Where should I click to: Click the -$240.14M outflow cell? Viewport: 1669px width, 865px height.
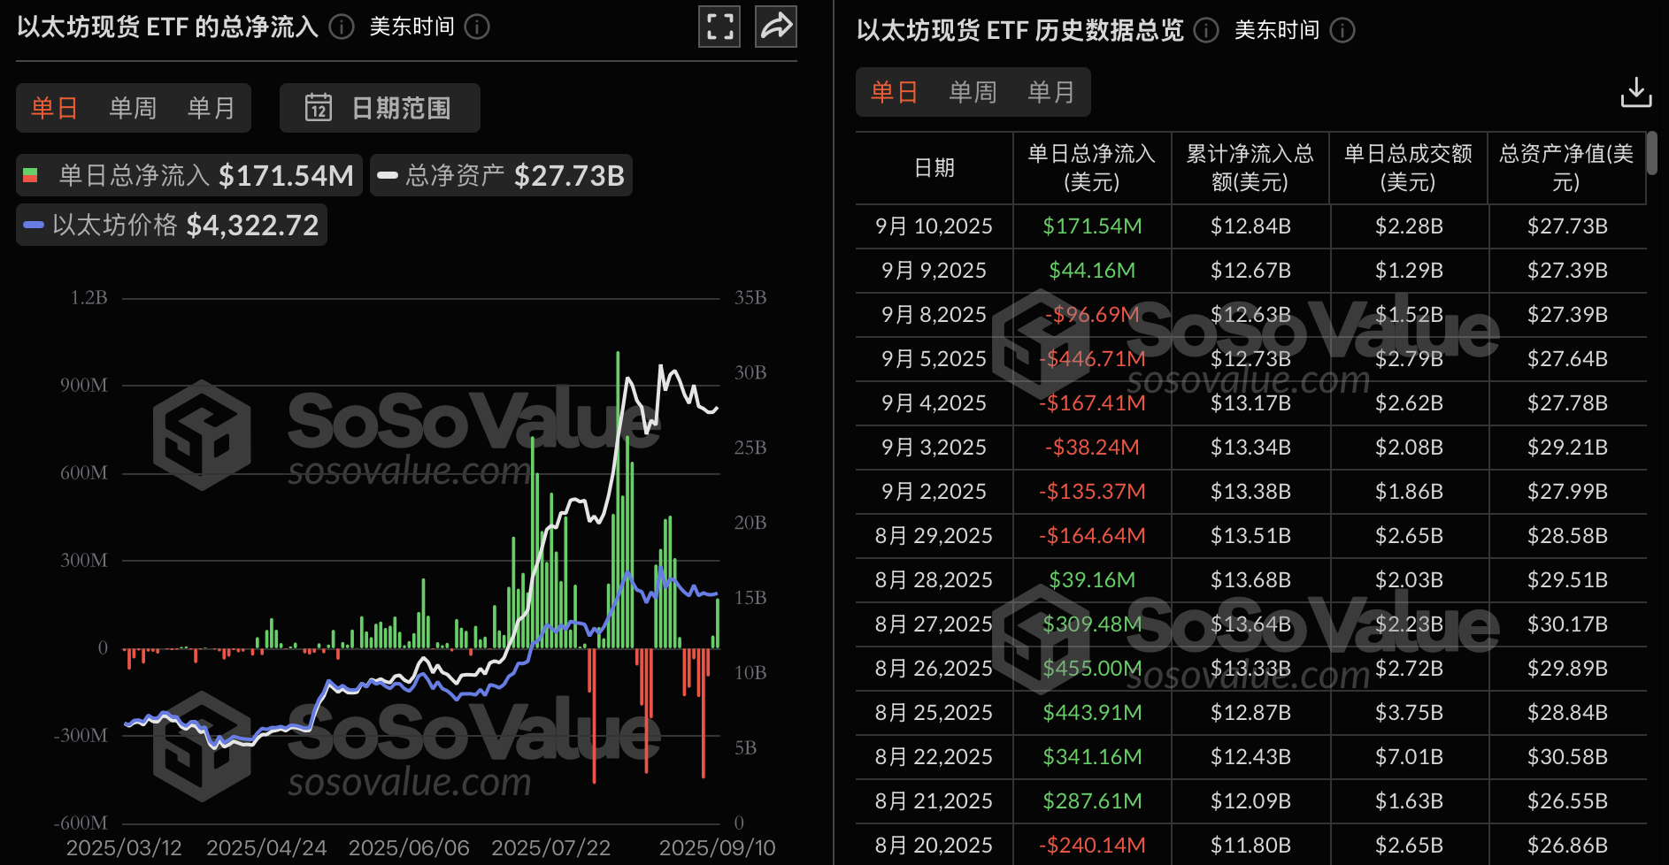(x=1092, y=846)
